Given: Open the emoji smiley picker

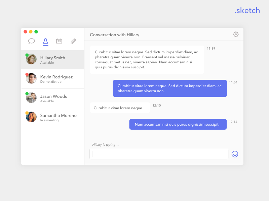Looking at the screenshot, I should click(x=235, y=154).
